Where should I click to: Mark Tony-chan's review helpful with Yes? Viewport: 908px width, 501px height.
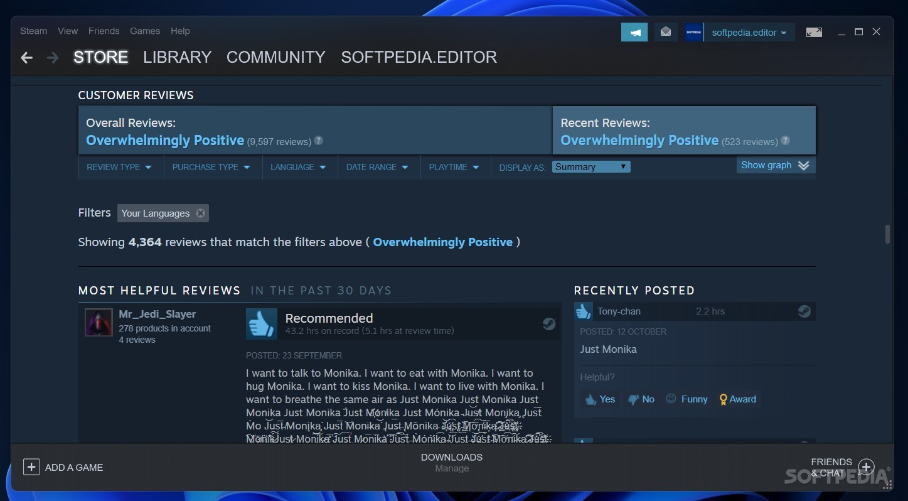pyautogui.click(x=600, y=399)
